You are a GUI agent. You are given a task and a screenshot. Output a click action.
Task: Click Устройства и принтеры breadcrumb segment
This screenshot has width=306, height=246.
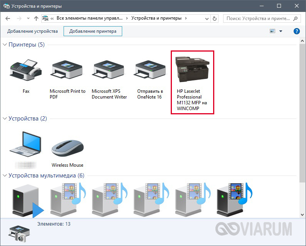pos(156,18)
